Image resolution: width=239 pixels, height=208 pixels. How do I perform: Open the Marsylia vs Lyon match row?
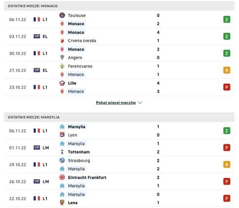(x=119, y=131)
